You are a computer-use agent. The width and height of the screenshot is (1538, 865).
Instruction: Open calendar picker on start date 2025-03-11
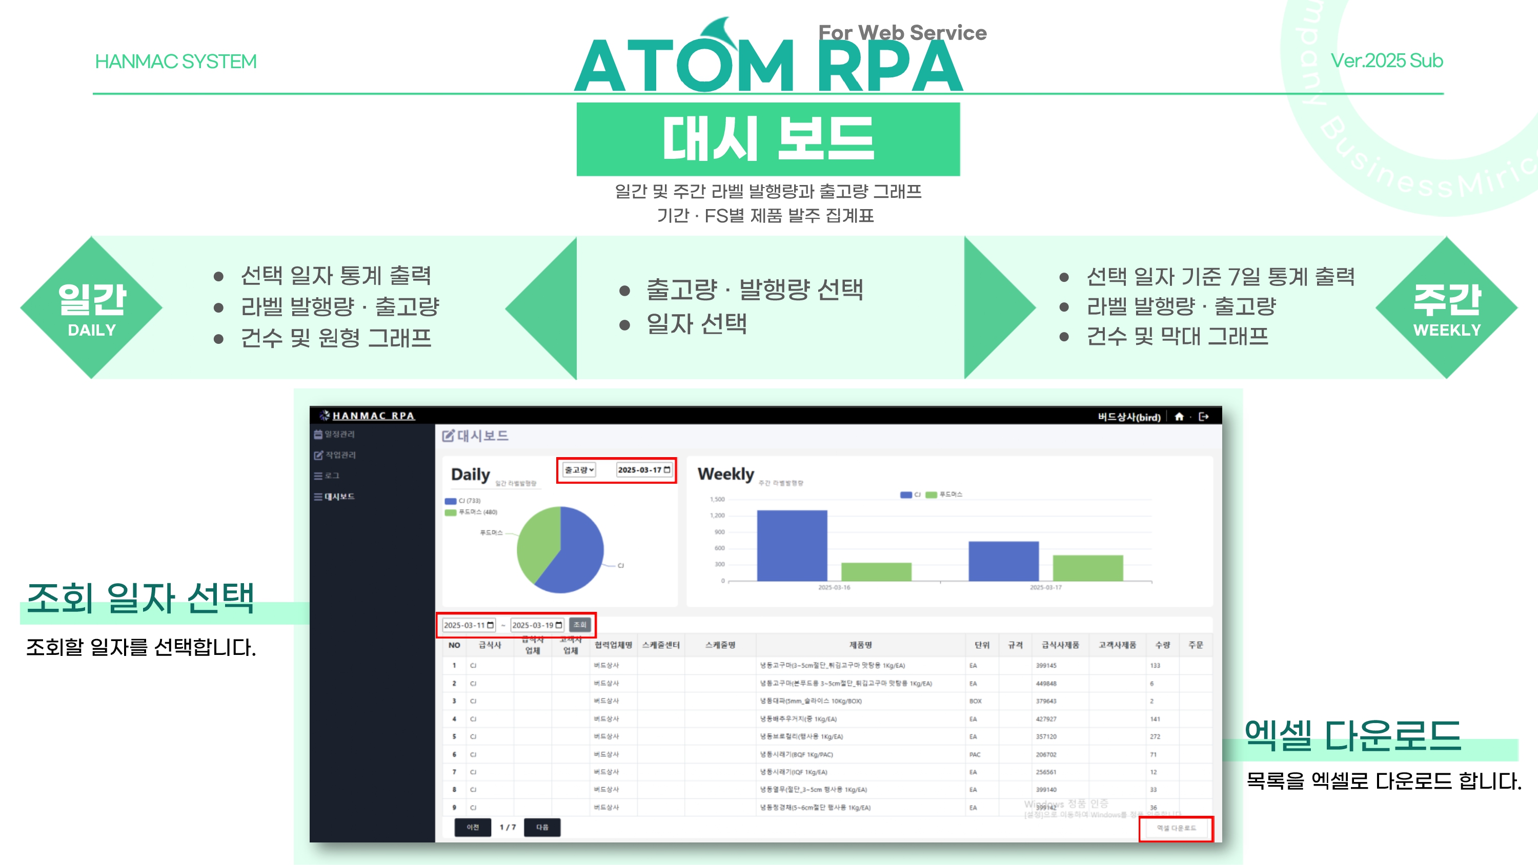pos(490,625)
